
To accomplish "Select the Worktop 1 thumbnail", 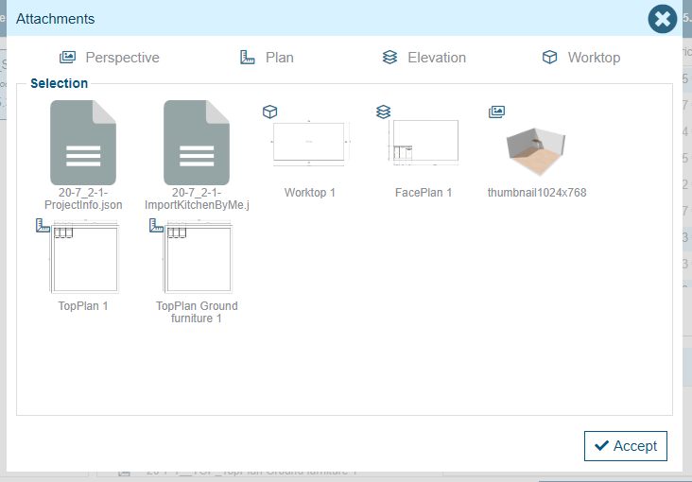I will pyautogui.click(x=310, y=143).
